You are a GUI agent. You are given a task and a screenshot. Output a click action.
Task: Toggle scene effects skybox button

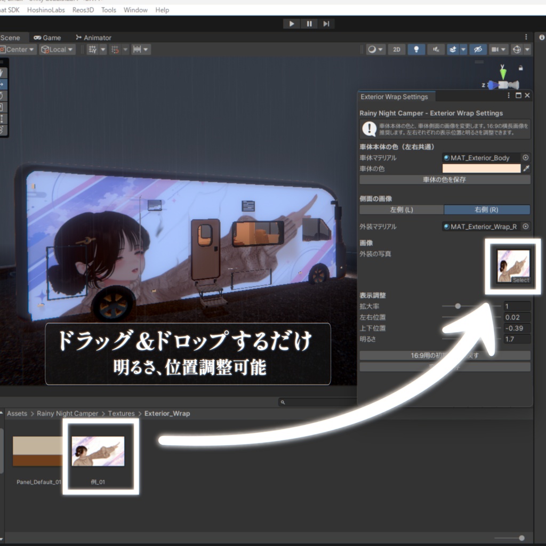[x=453, y=50]
